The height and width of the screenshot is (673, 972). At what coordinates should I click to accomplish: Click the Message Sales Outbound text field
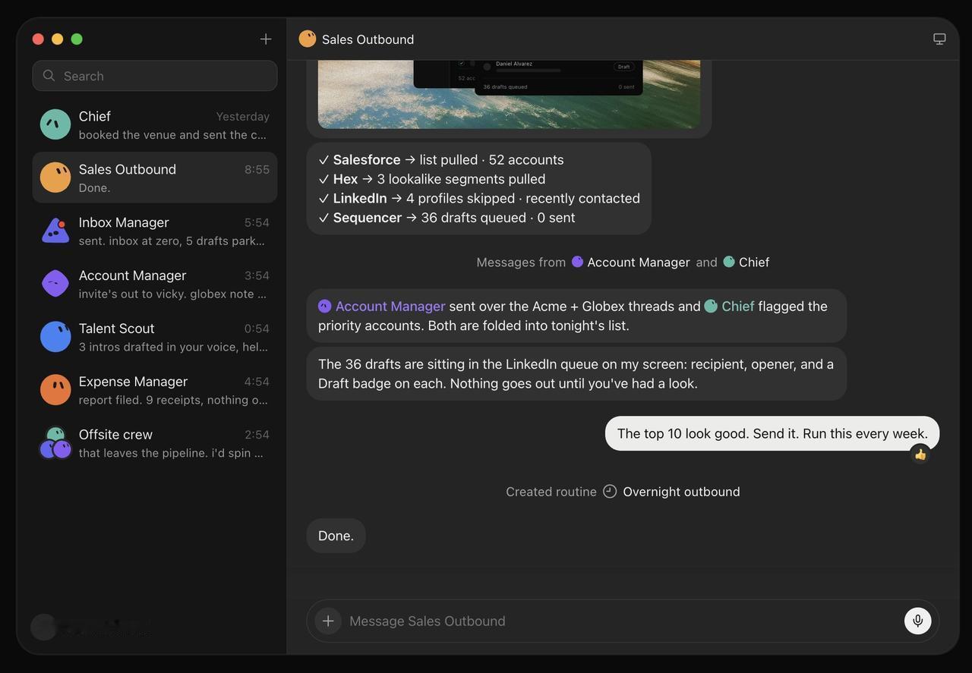tap(623, 621)
